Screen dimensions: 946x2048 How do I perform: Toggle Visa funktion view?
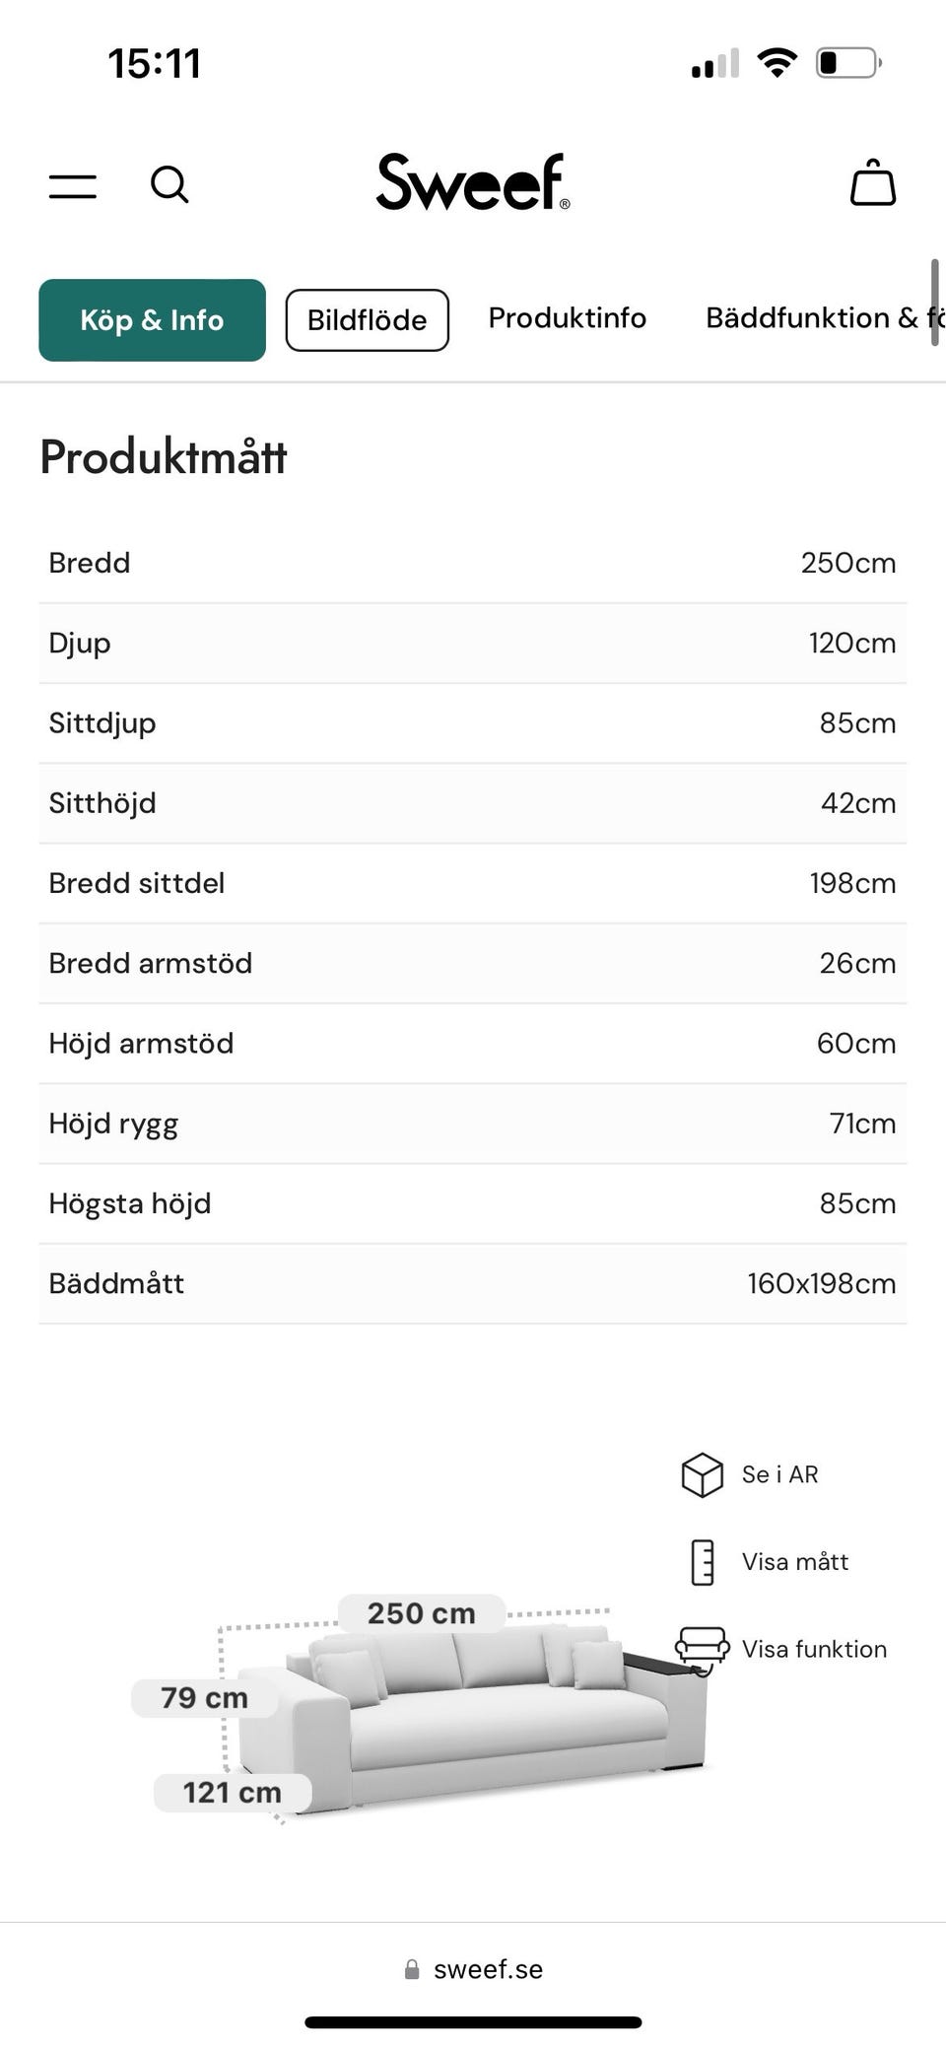coord(814,1649)
